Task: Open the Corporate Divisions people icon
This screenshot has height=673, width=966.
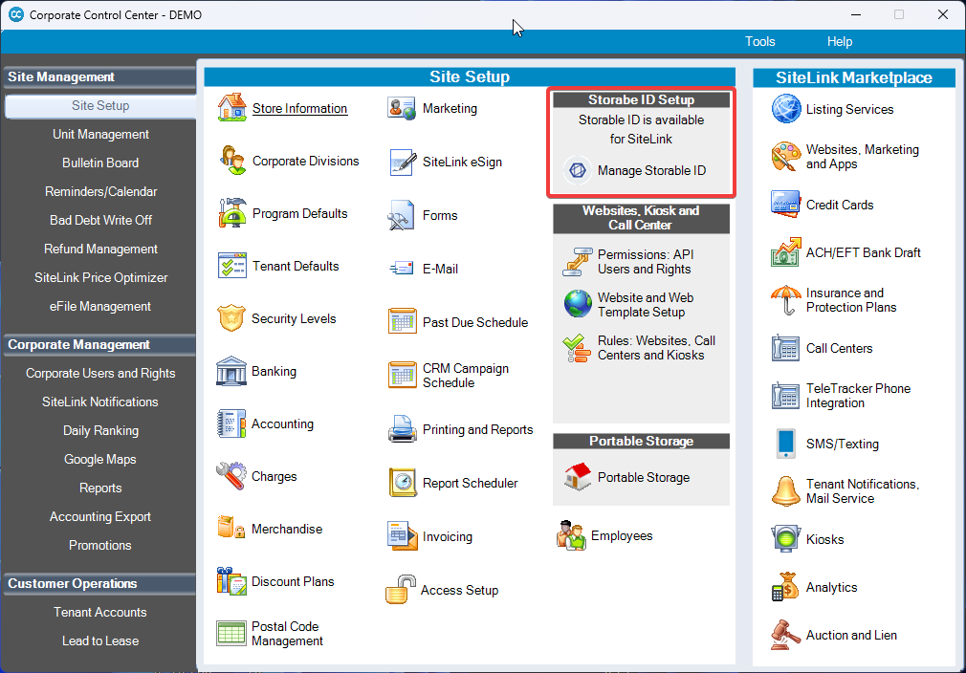Action: click(231, 161)
